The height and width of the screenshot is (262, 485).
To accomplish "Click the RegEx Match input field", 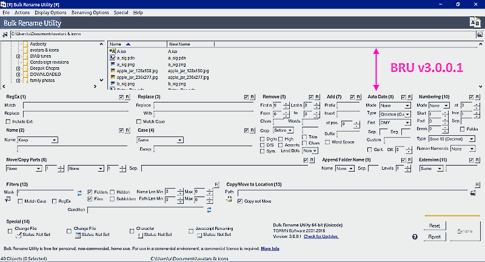I will pos(76,106).
